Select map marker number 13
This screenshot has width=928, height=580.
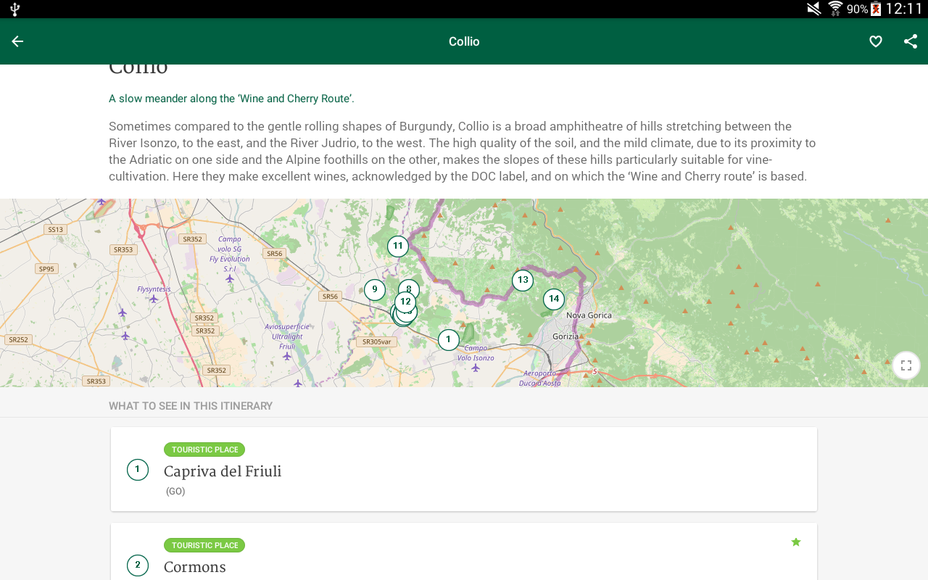523,281
